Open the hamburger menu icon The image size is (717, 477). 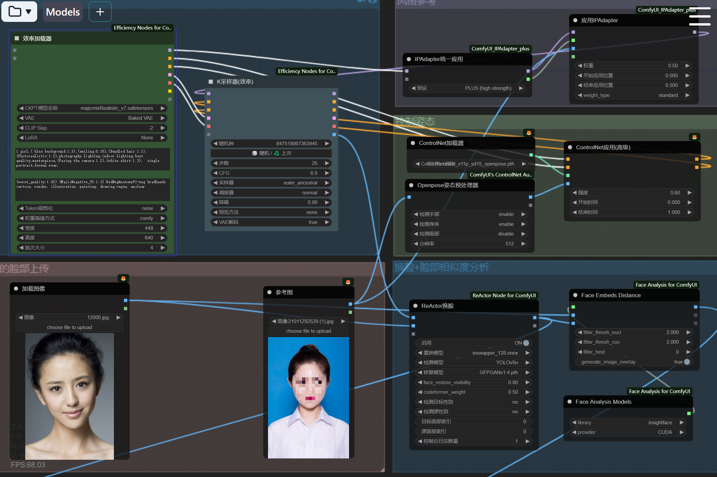click(699, 17)
